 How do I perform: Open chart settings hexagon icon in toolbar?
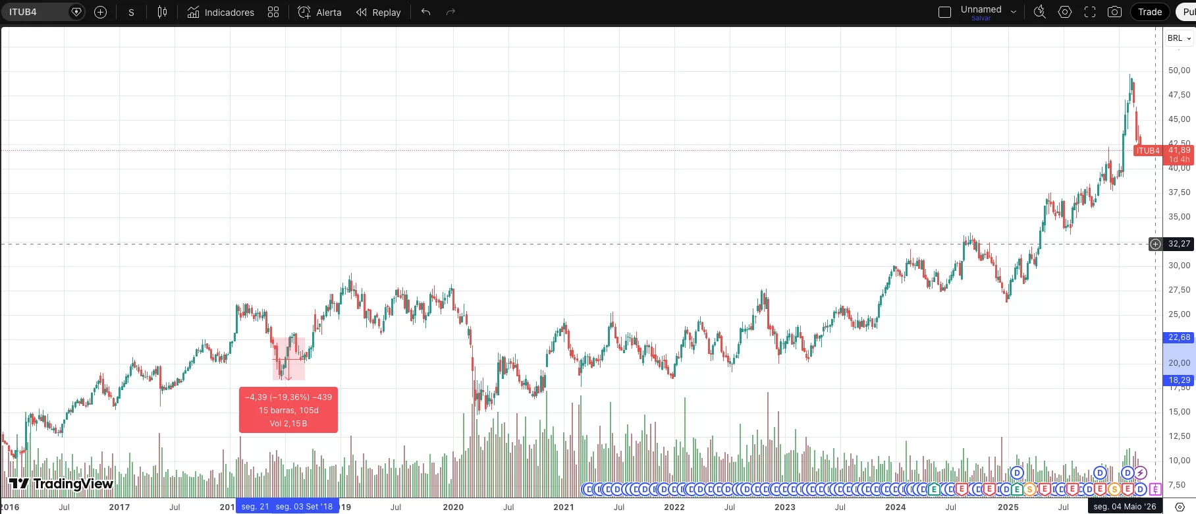tap(1065, 12)
